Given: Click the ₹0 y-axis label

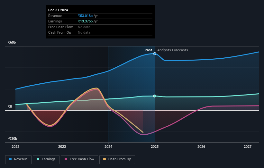Looking at the screenshot, I should [x=10, y=106].
